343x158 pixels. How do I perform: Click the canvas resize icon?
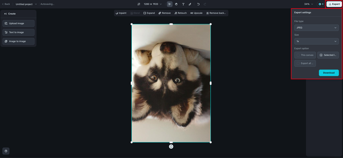click(x=139, y=4)
